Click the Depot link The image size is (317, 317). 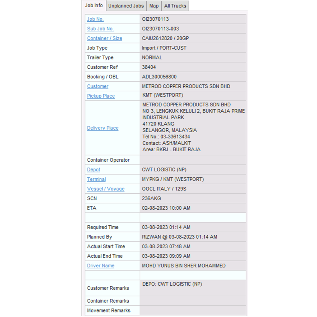(x=94, y=170)
